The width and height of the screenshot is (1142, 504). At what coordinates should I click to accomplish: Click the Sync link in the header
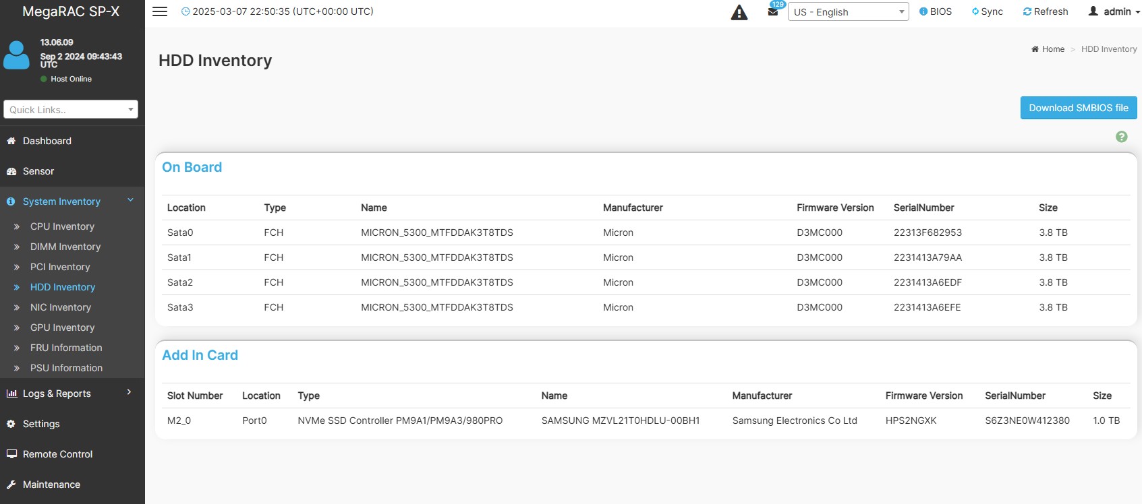coord(988,11)
